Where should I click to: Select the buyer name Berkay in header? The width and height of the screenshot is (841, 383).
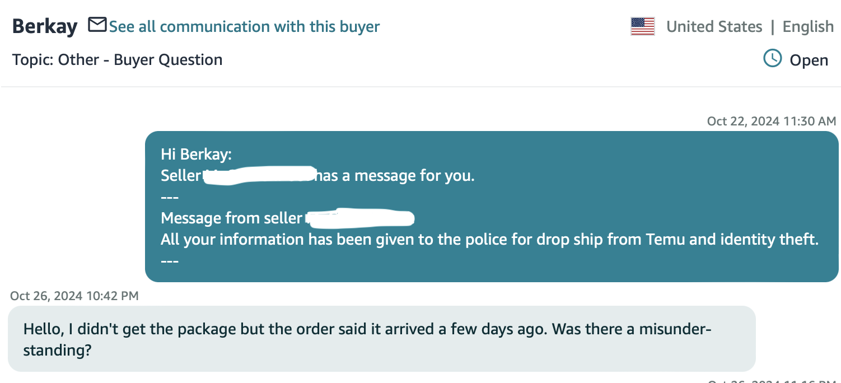[x=45, y=26]
